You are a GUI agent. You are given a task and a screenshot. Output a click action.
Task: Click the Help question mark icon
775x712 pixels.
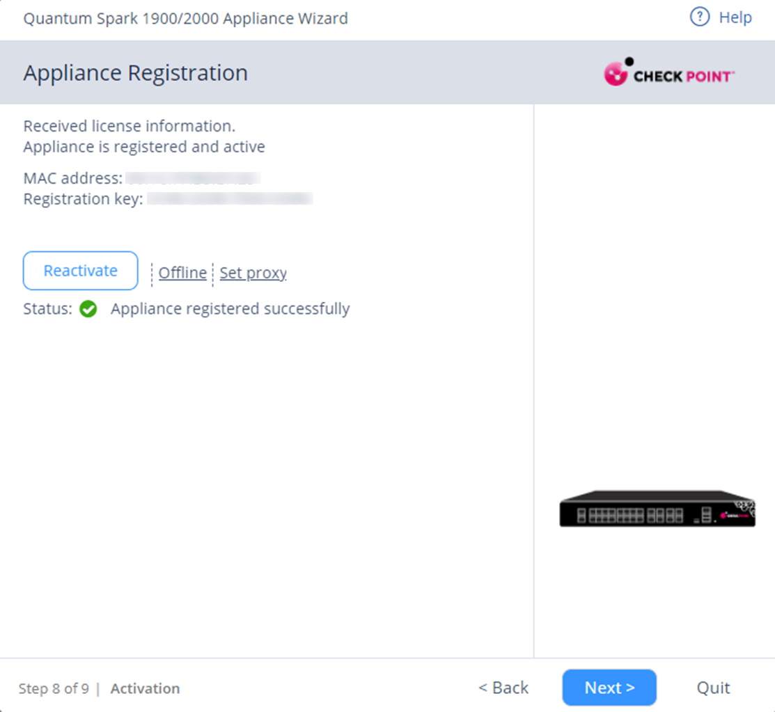tap(699, 17)
